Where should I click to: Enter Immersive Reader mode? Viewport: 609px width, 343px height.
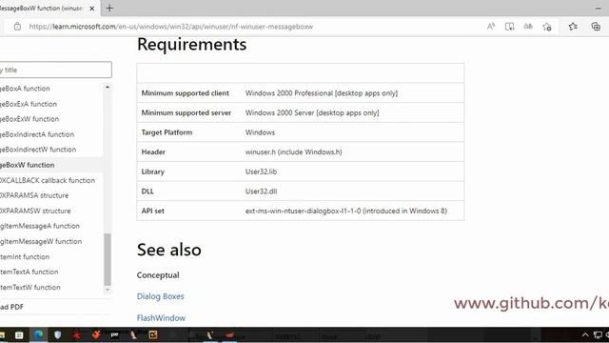(510, 27)
